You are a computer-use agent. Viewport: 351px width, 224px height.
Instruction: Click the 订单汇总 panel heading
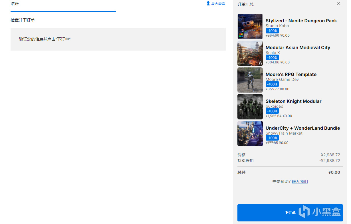[x=245, y=4]
